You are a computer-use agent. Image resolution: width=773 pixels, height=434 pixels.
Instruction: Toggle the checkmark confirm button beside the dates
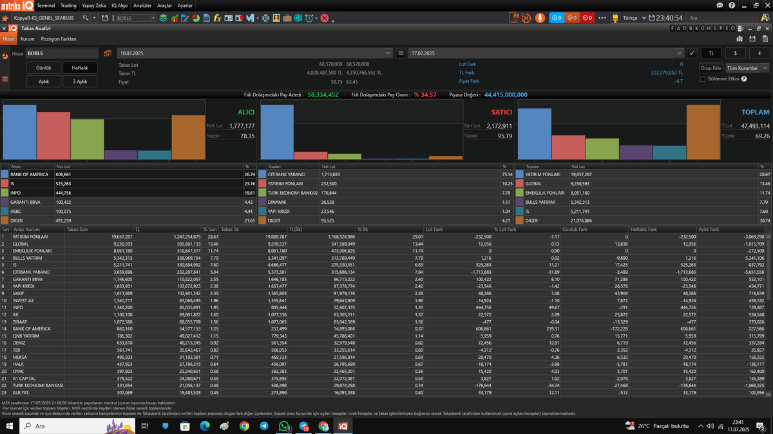click(692, 53)
